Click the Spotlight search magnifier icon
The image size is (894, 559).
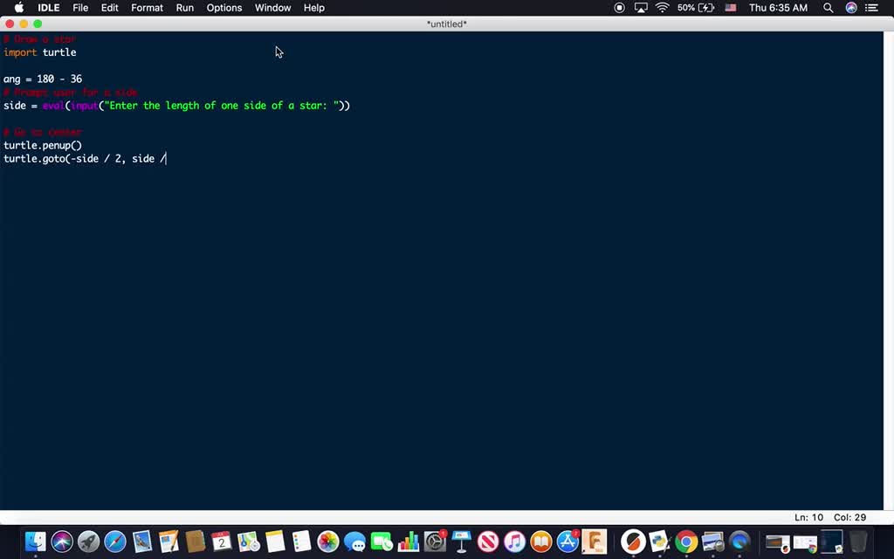click(x=828, y=8)
